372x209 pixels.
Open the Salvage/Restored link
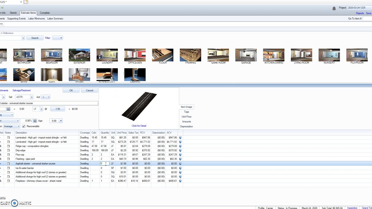[22, 91]
